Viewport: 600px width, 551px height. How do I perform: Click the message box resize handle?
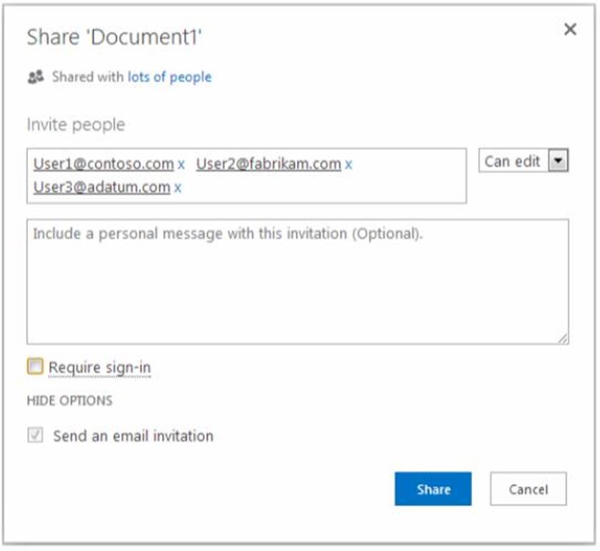pos(564,339)
